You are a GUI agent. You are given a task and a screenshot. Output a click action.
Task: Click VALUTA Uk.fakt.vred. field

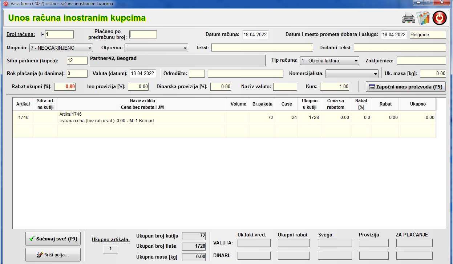[x=254, y=243]
